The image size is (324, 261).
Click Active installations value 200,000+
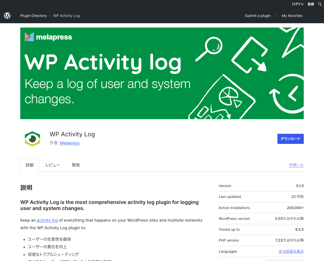tap(295, 208)
